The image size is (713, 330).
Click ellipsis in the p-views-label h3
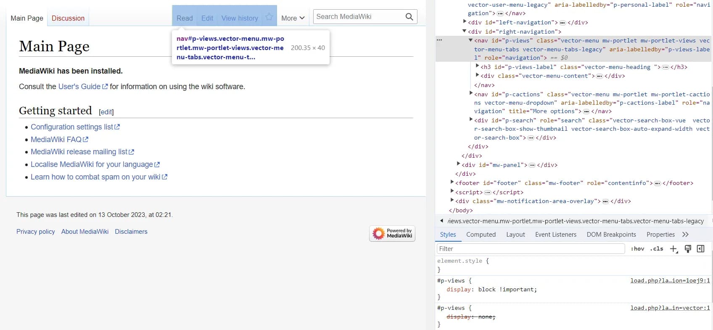(665, 67)
